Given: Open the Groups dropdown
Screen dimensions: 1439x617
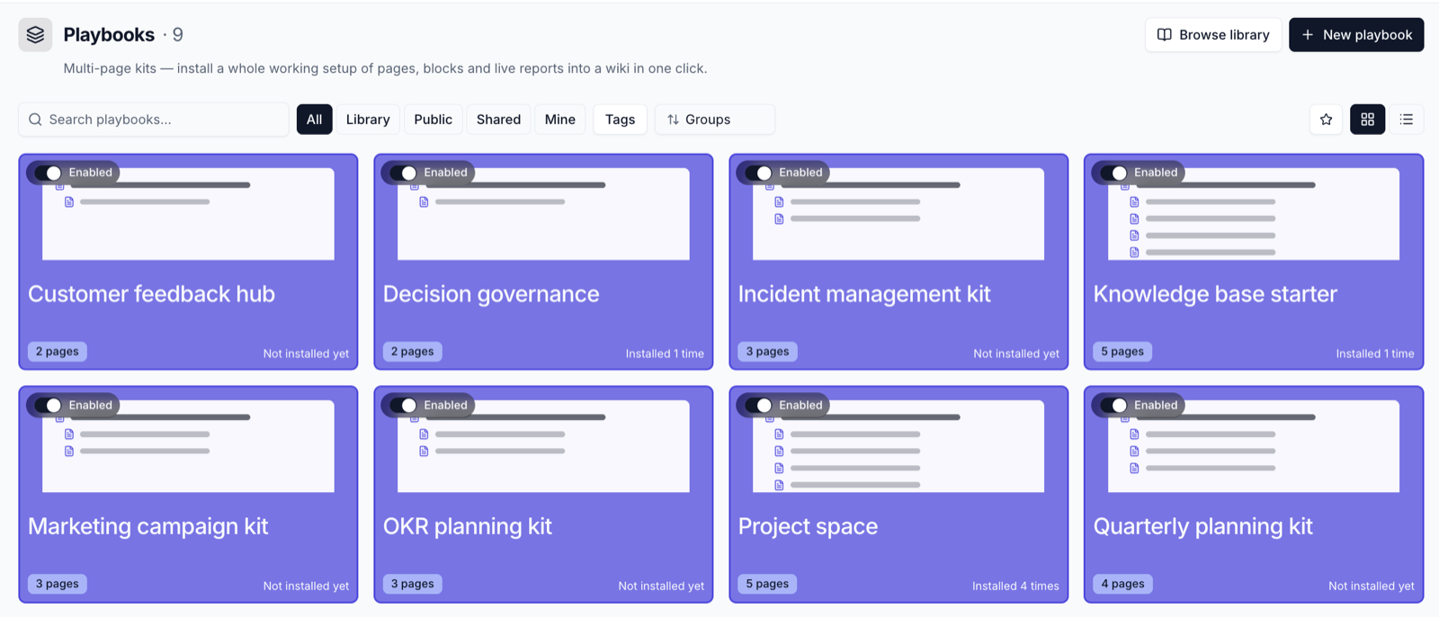Looking at the screenshot, I should point(715,120).
